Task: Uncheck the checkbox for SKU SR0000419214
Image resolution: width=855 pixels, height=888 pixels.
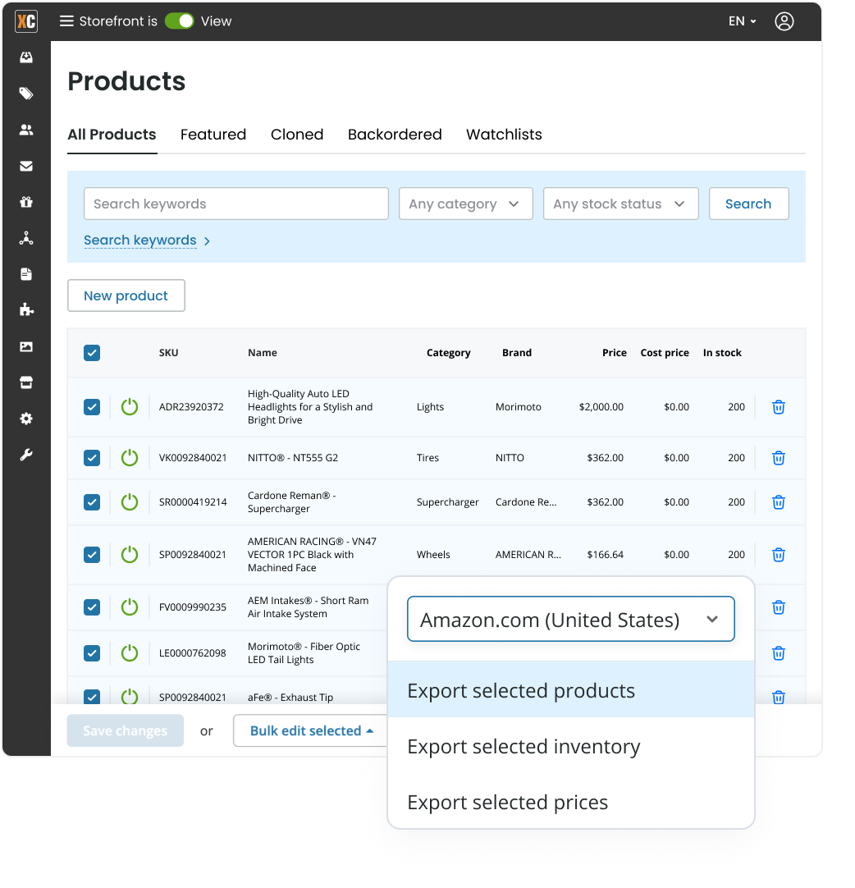Action: pyautogui.click(x=92, y=502)
